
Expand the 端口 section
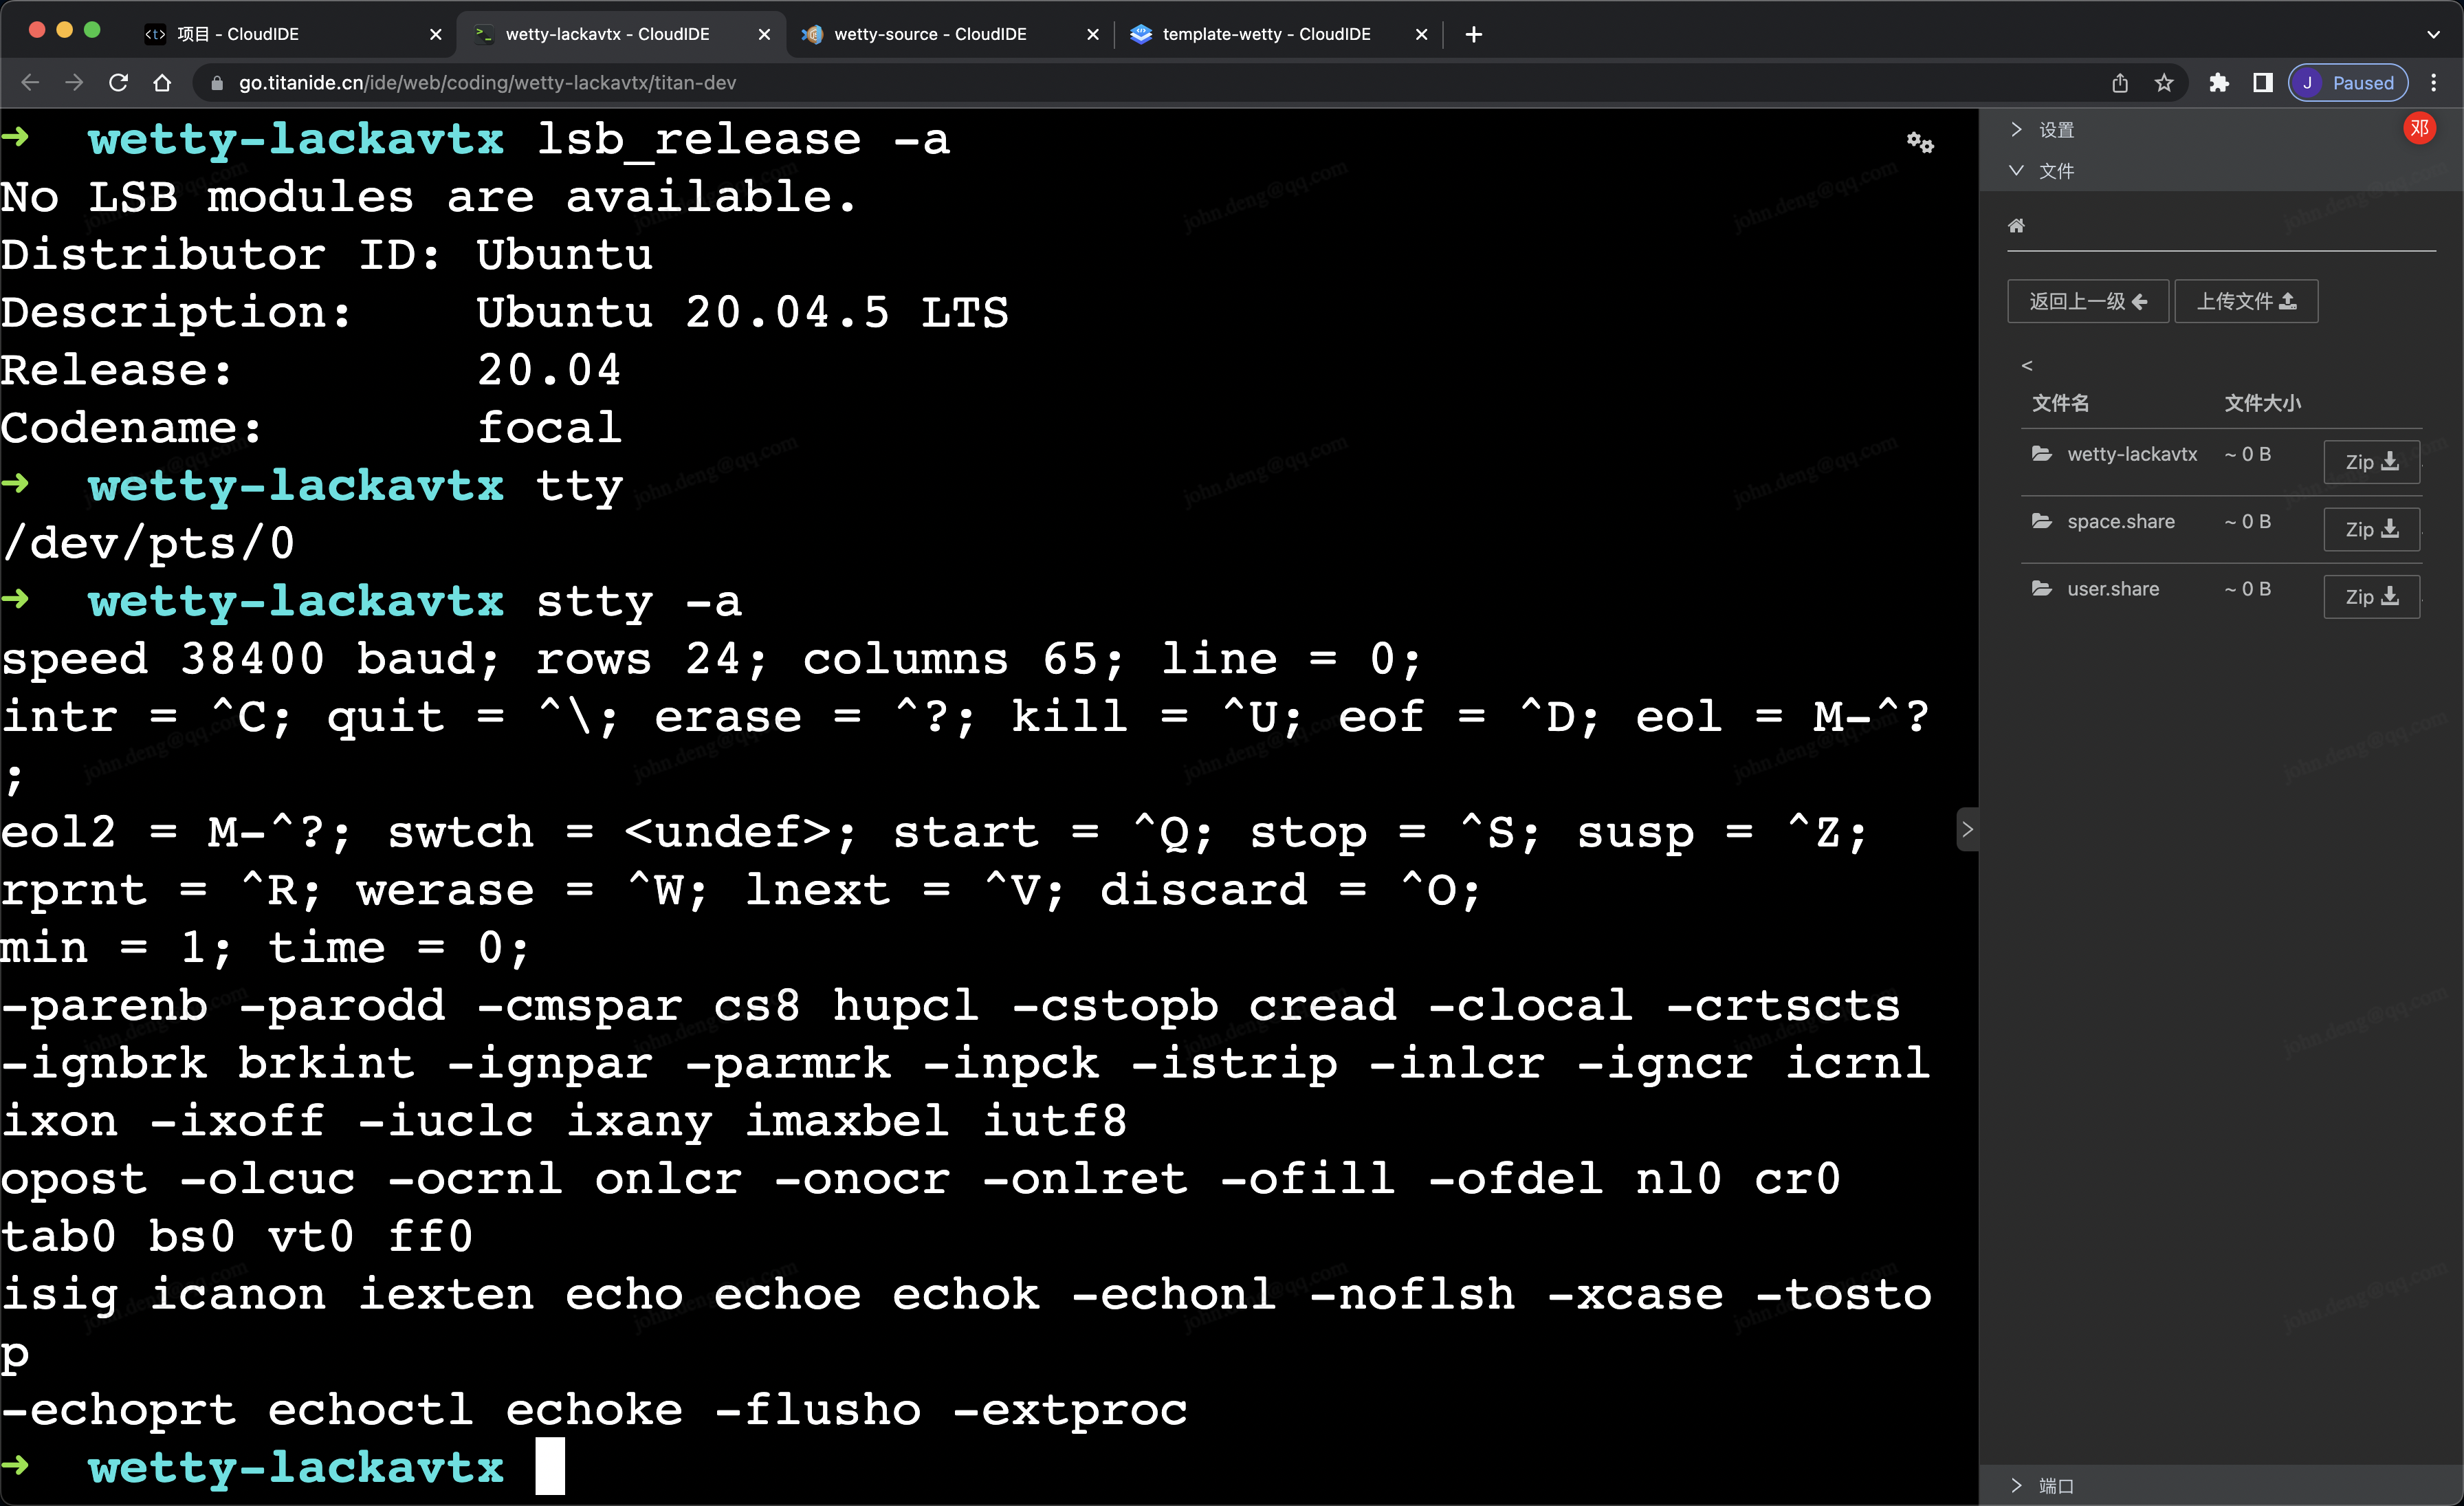2055,1485
